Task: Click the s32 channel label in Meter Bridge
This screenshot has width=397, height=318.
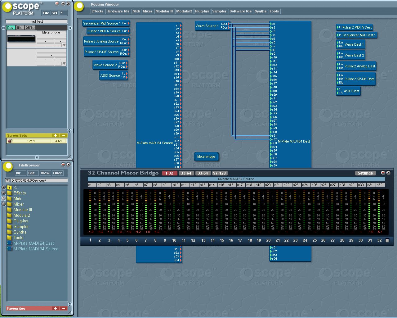Action: (380, 185)
